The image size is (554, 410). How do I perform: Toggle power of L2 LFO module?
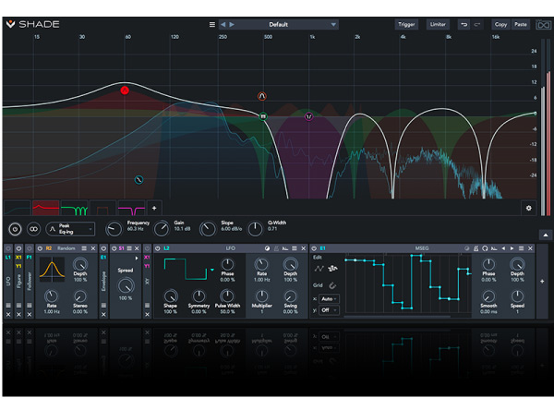pyautogui.click(x=158, y=248)
